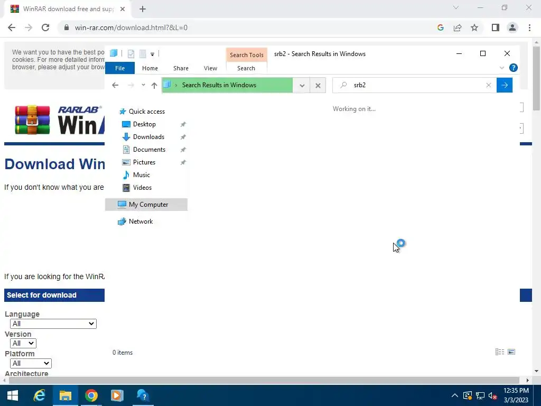Open Chrome tab search chevron

pyautogui.click(x=456, y=7)
